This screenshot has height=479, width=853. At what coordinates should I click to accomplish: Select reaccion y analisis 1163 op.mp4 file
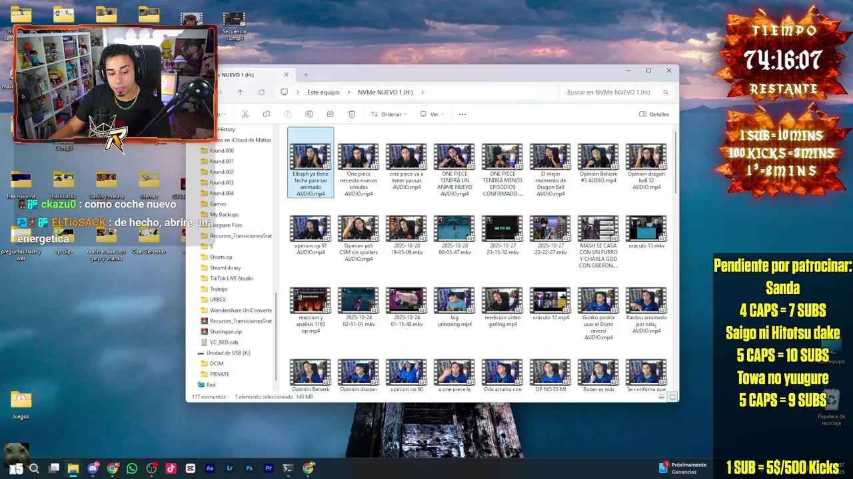[x=311, y=310]
